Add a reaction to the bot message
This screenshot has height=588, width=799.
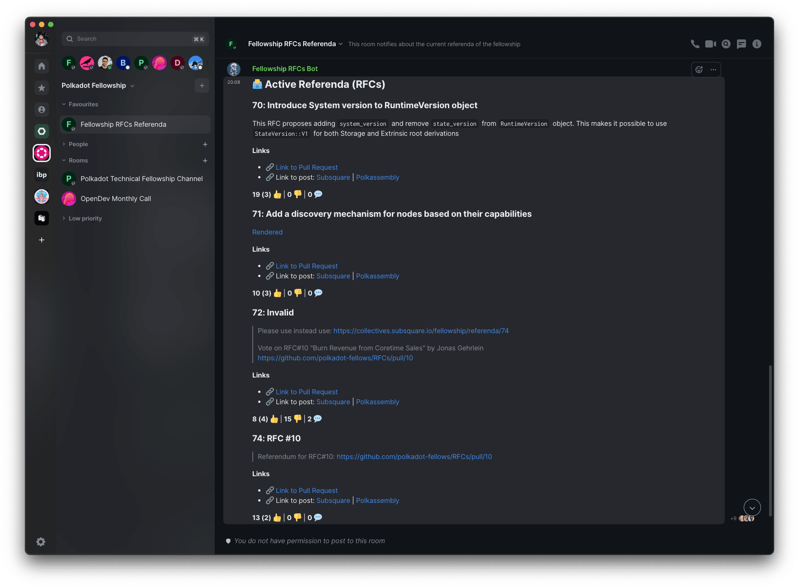click(699, 70)
